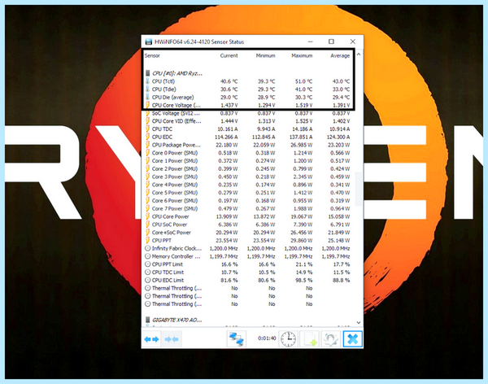Click the Minimum column header
This screenshot has width=488, height=384.
(265, 56)
